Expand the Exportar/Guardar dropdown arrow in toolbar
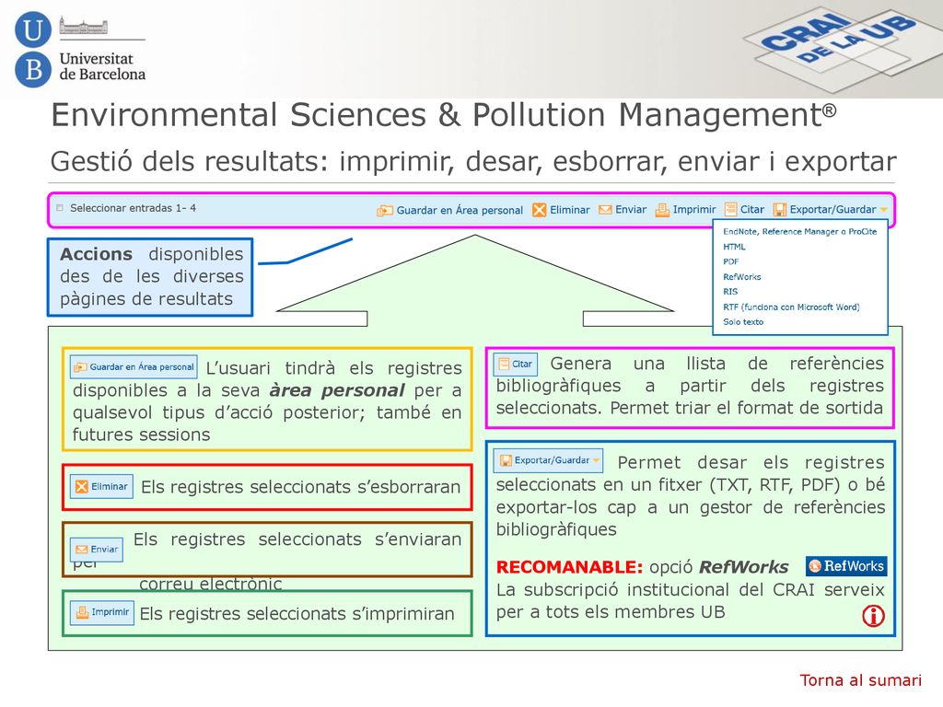 pyautogui.click(x=883, y=210)
